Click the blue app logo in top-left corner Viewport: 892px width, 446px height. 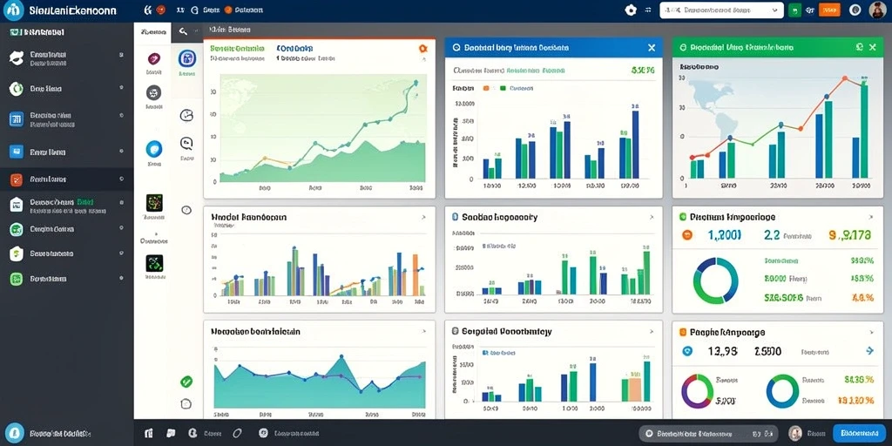click(x=12, y=10)
